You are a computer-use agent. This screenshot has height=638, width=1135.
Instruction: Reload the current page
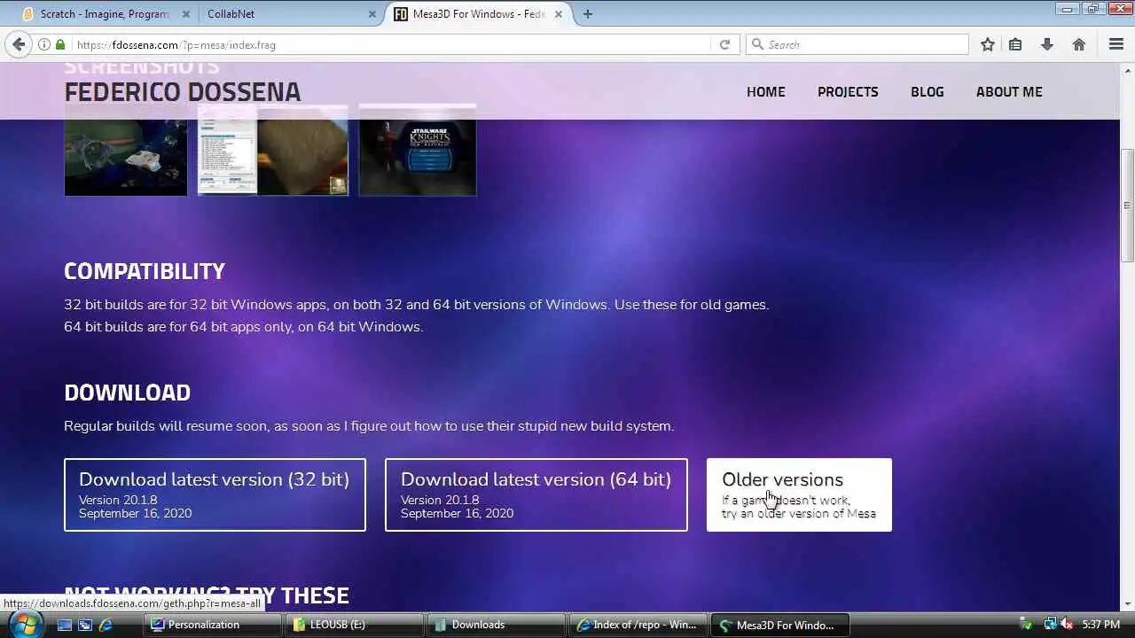[x=724, y=44]
